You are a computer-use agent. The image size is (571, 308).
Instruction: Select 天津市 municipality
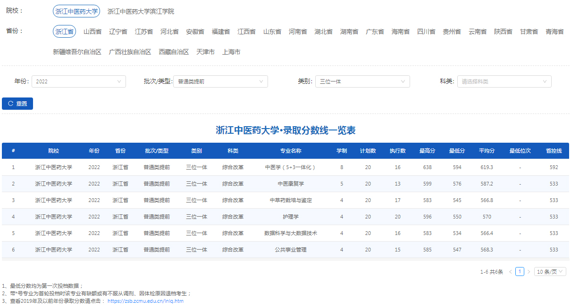coord(205,52)
